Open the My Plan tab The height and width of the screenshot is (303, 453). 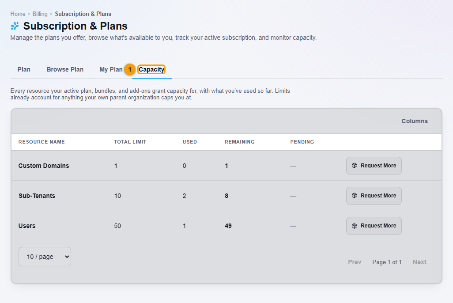111,69
